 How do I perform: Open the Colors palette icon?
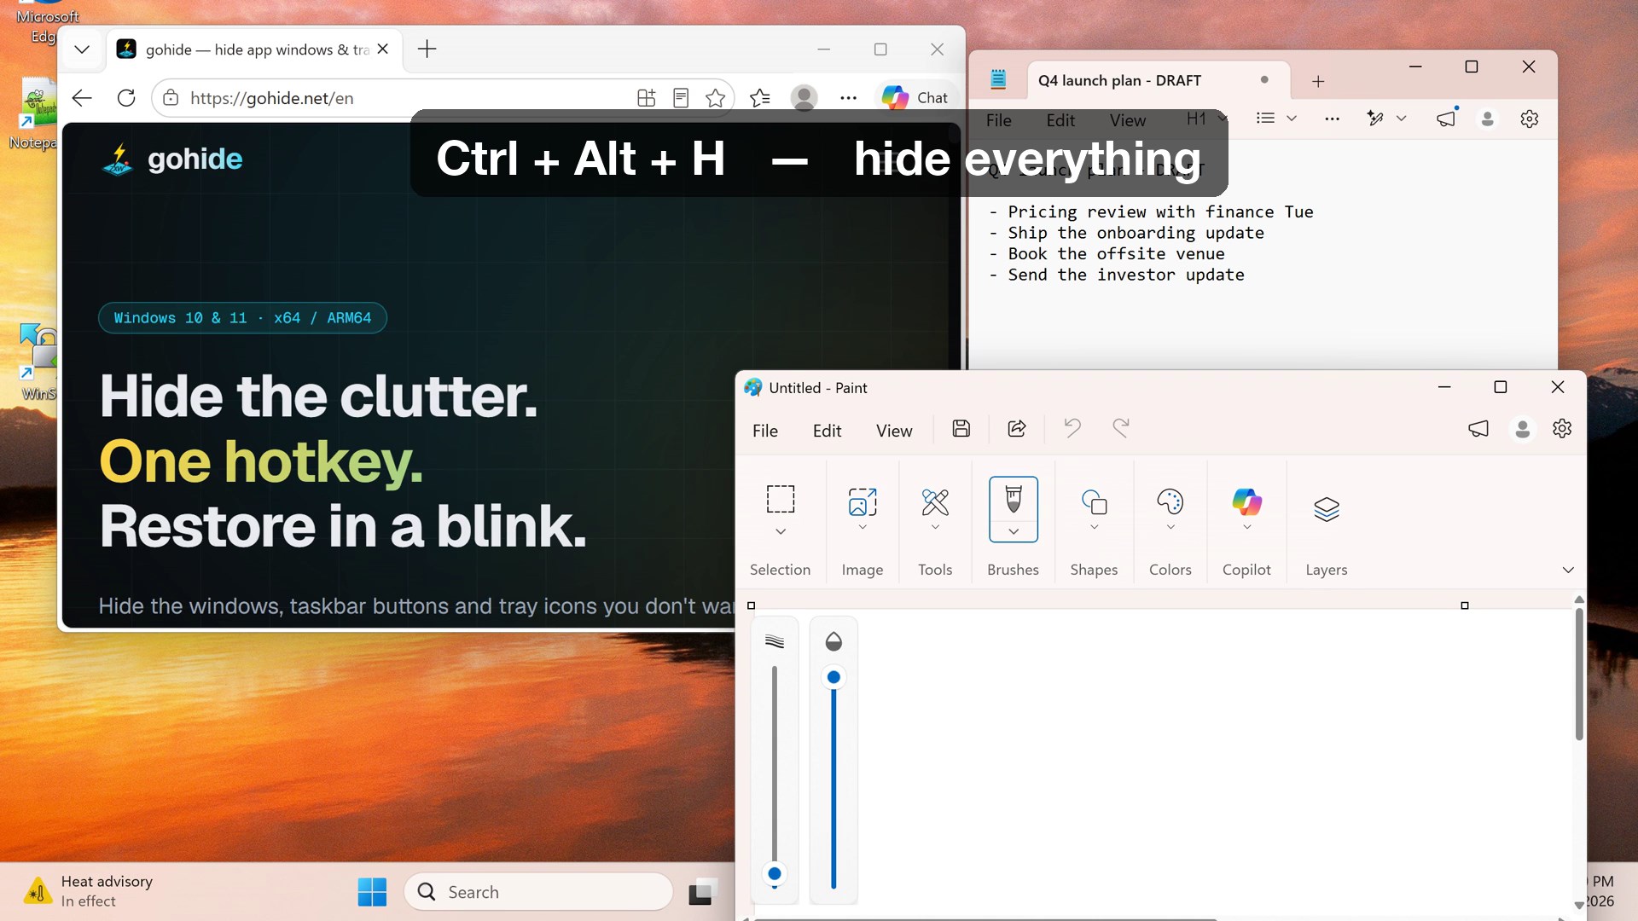pos(1170,501)
